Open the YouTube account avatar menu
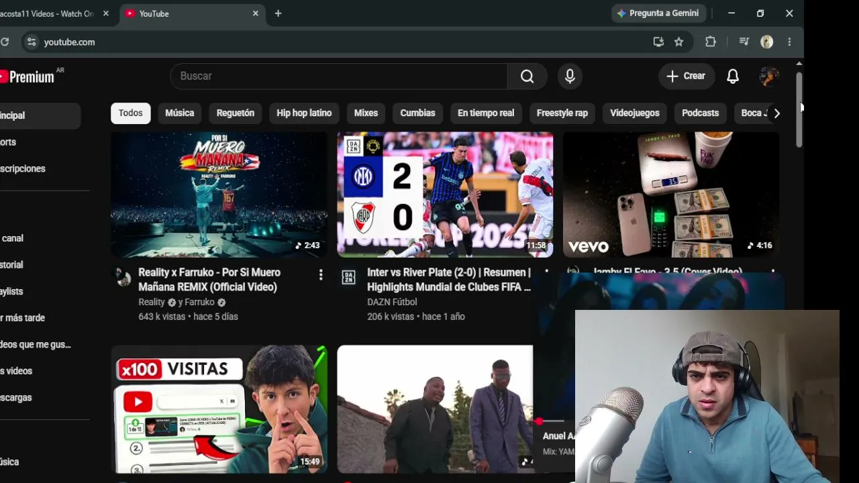The image size is (859, 483). pos(769,76)
